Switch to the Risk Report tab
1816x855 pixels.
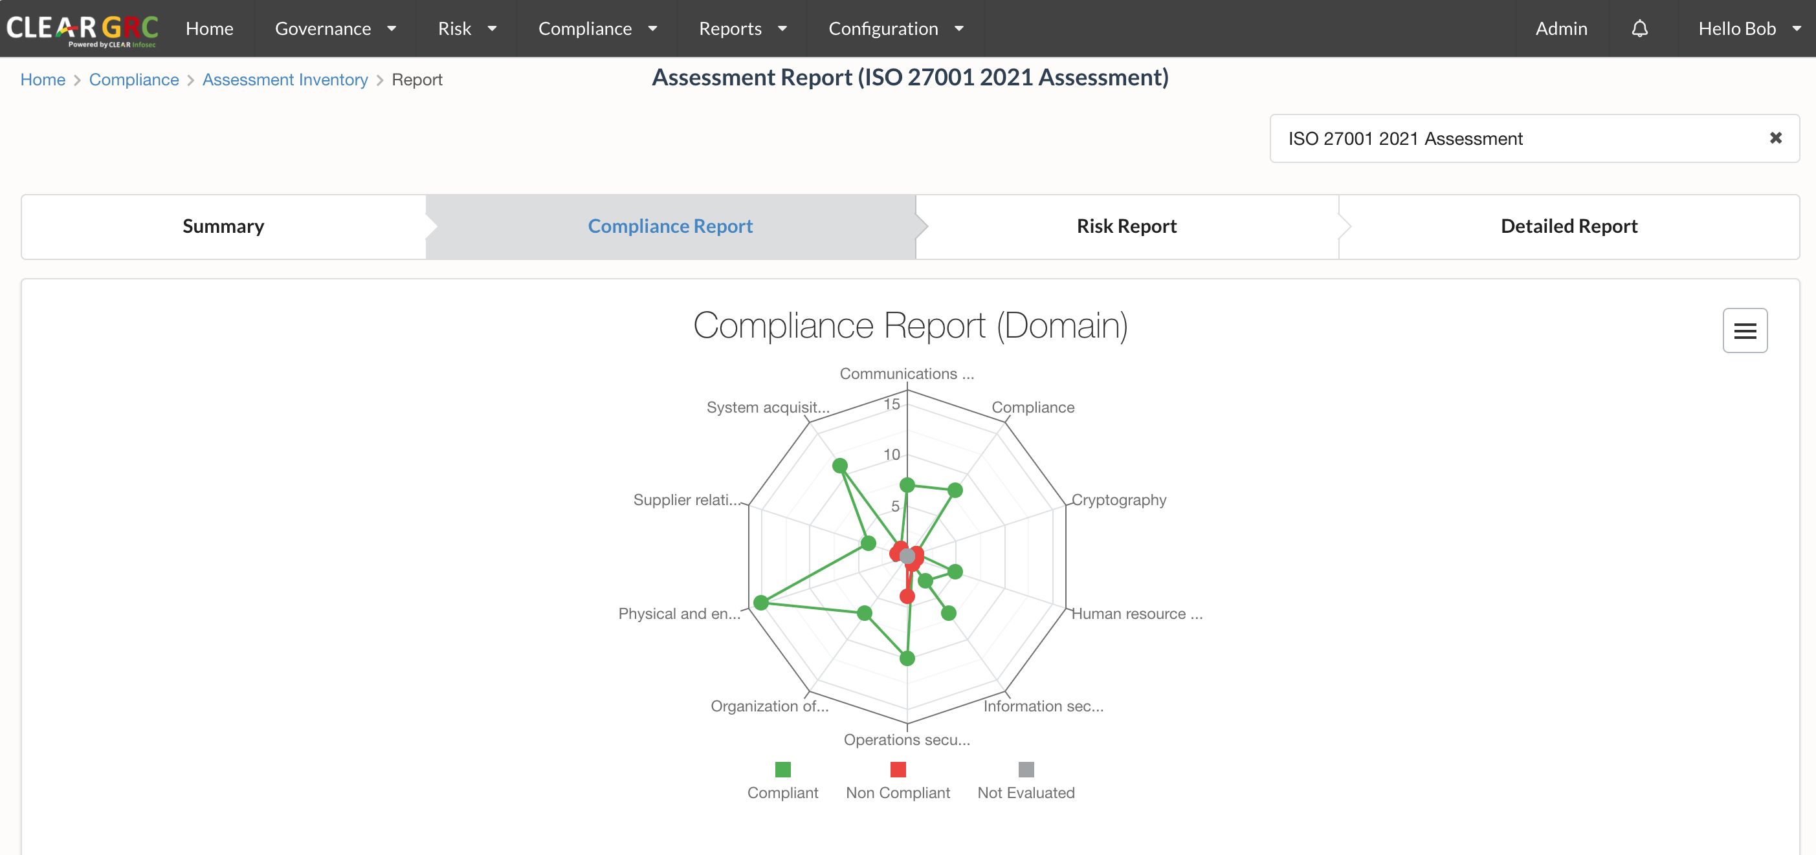pos(1126,226)
